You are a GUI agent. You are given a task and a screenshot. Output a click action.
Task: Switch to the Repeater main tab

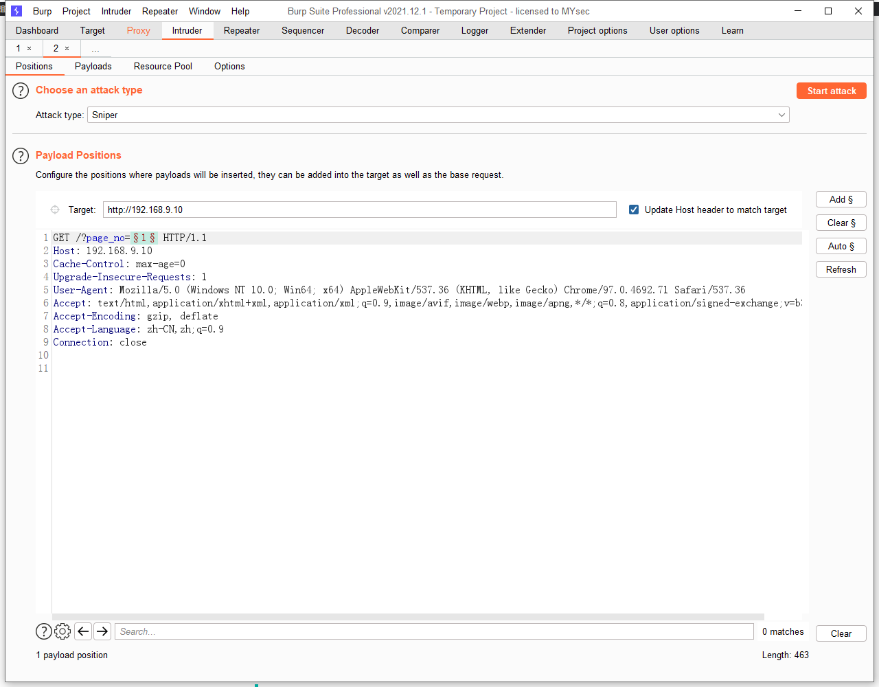(x=242, y=30)
